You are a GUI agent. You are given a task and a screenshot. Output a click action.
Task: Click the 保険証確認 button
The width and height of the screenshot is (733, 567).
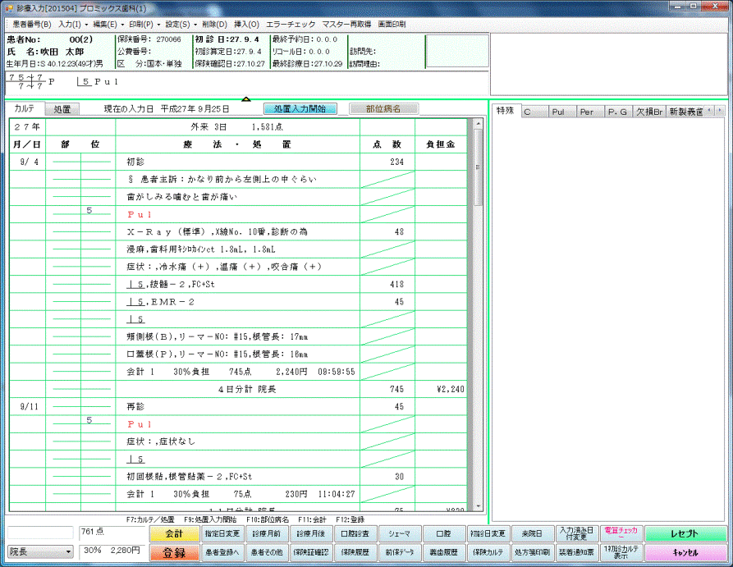(311, 552)
